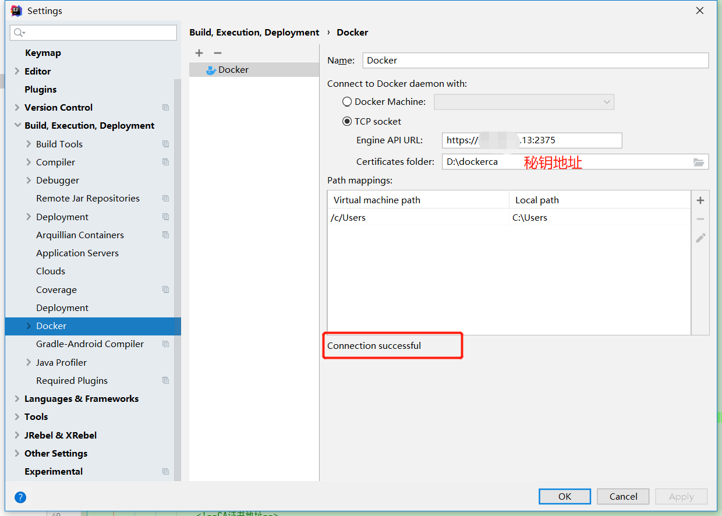The width and height of the screenshot is (722, 516).
Task: Open help with the question mark icon
Action: [x=20, y=497]
